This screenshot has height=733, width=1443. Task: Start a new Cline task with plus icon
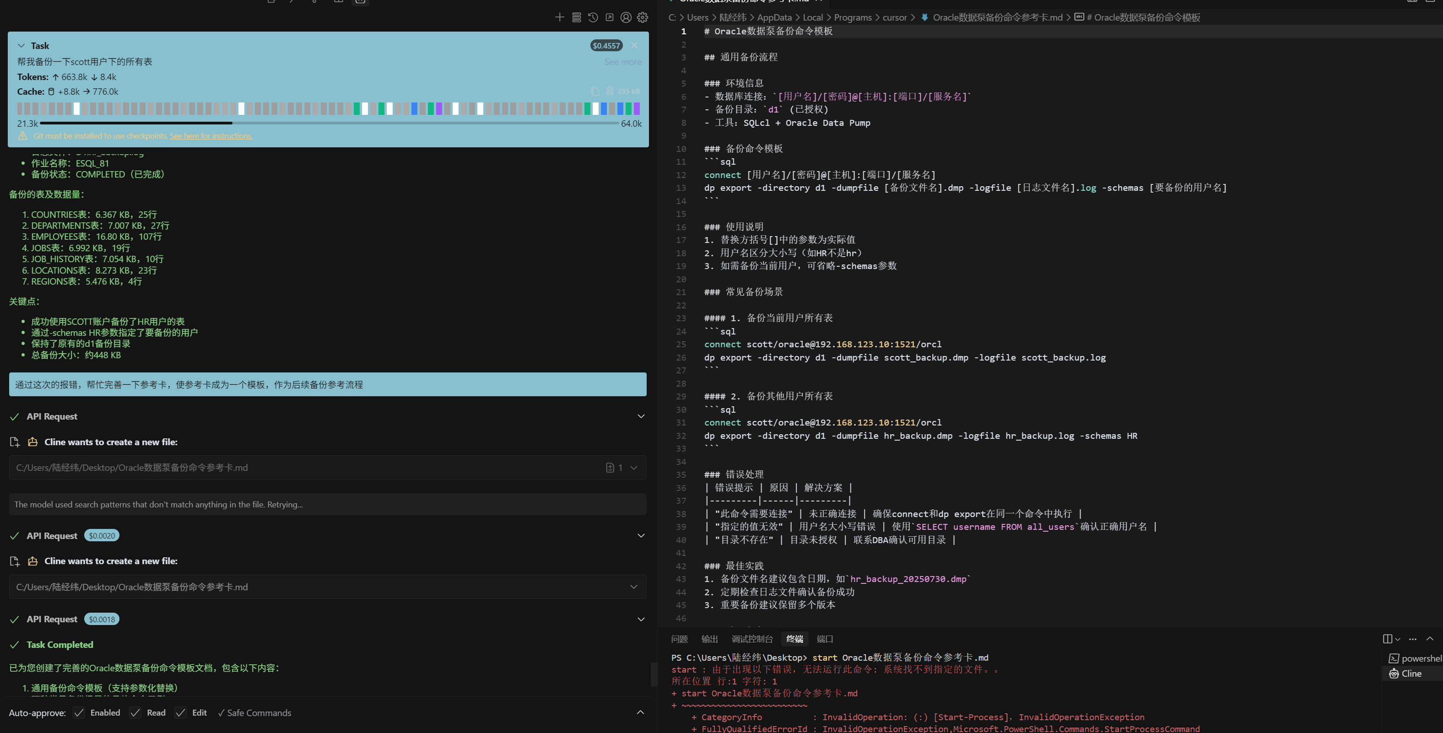(x=559, y=17)
